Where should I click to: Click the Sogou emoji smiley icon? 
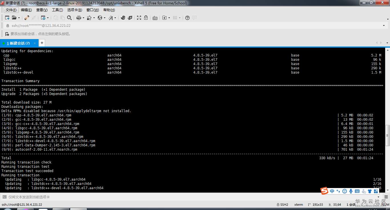[x=345, y=191]
